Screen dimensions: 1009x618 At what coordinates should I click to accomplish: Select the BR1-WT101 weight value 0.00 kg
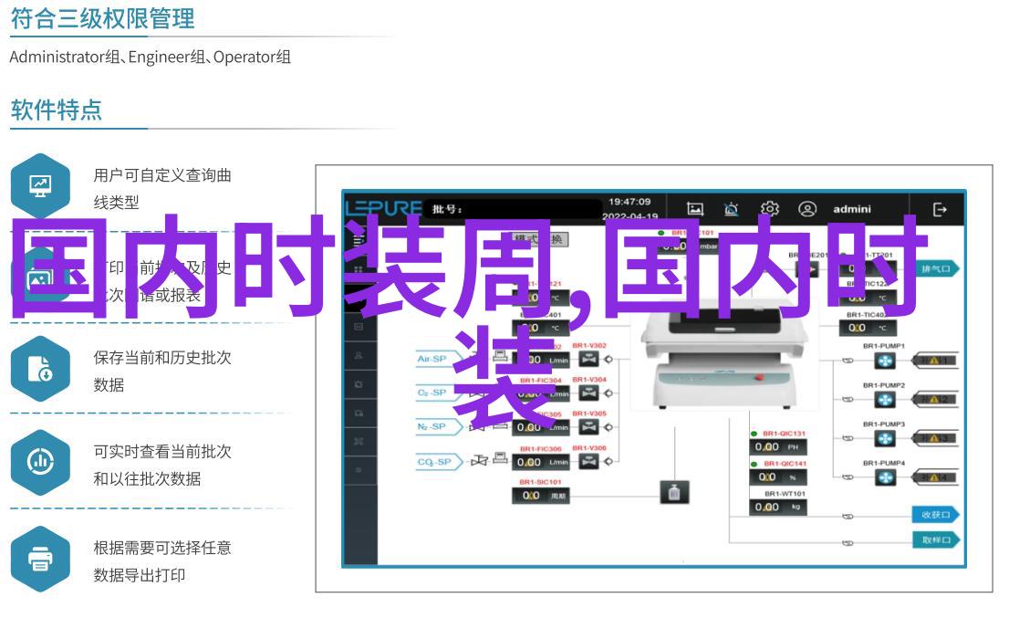click(x=778, y=508)
